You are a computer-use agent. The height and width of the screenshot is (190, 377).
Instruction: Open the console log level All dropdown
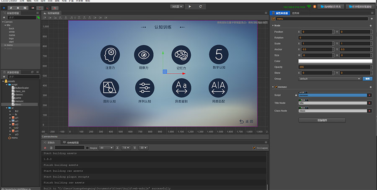(106, 148)
